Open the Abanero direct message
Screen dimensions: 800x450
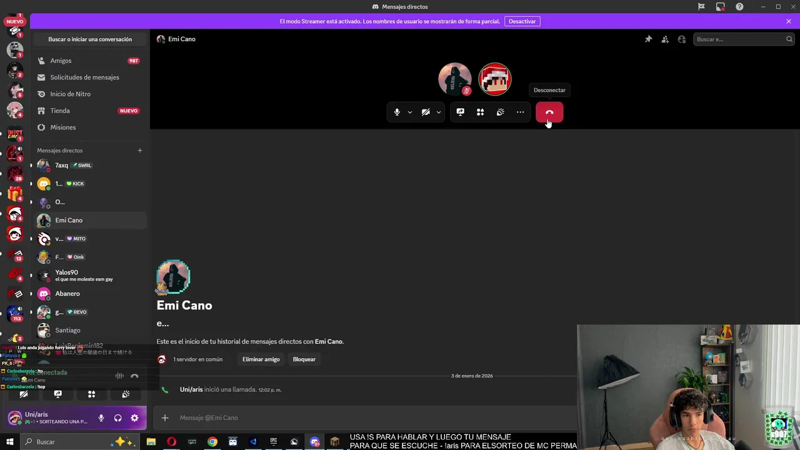click(x=89, y=294)
